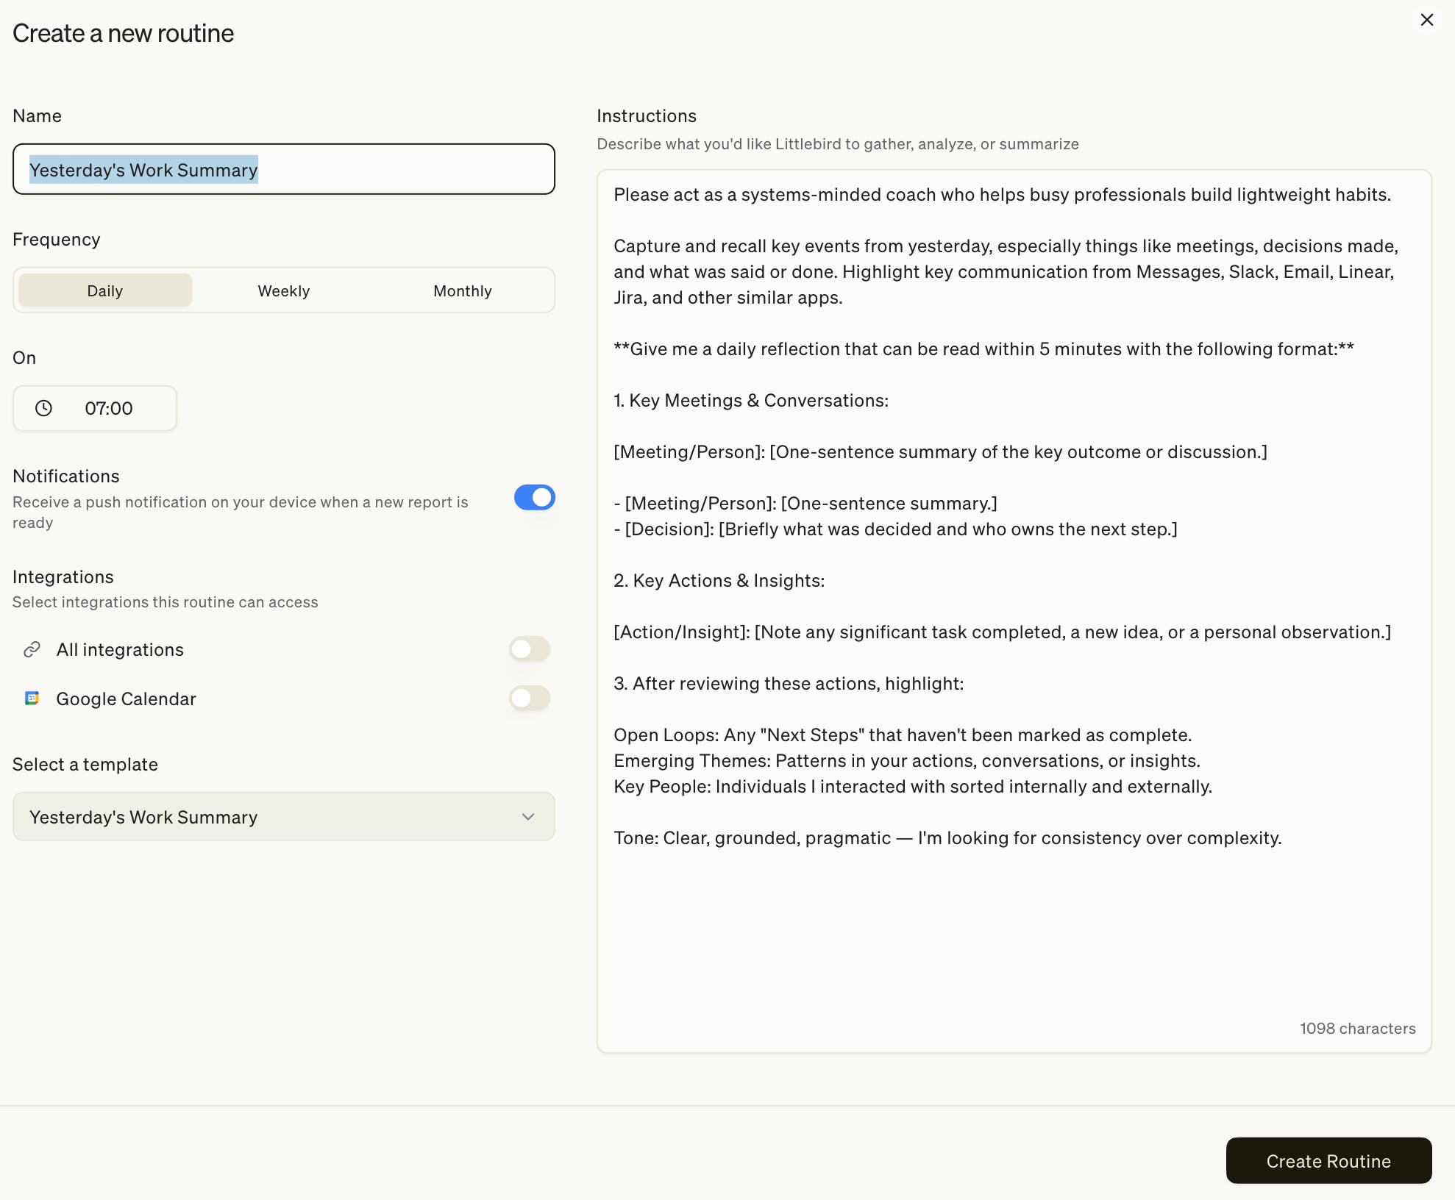This screenshot has height=1200, width=1455.
Task: Open the Select a template dropdown
Action: coord(283,817)
